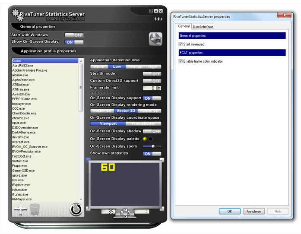The width and height of the screenshot is (301, 234).
Task: Select bottom-left corner anchor of preview
Action: click(x=88, y=209)
